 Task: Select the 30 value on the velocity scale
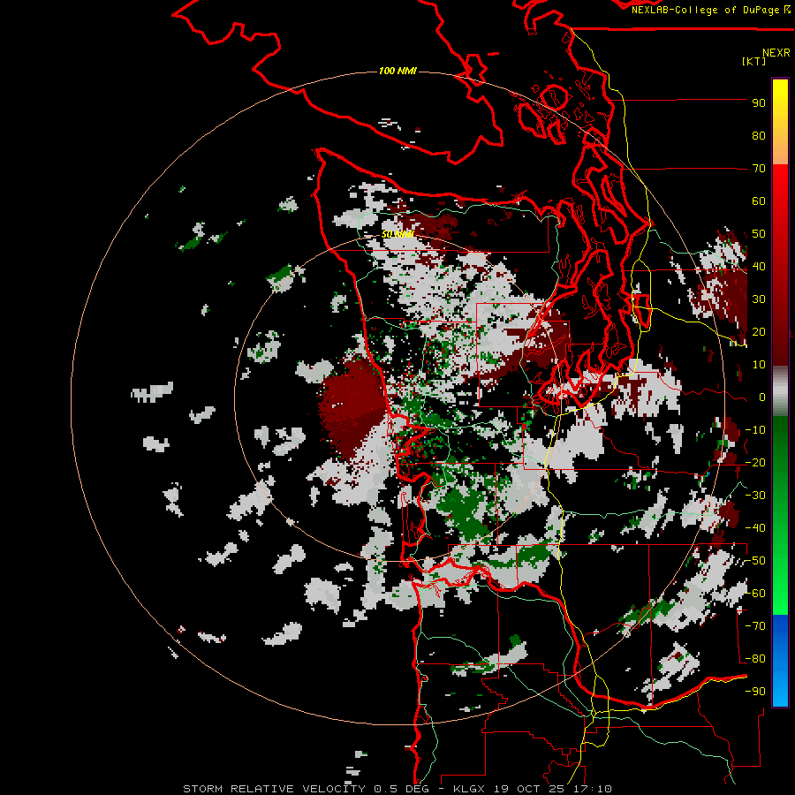tap(759, 299)
